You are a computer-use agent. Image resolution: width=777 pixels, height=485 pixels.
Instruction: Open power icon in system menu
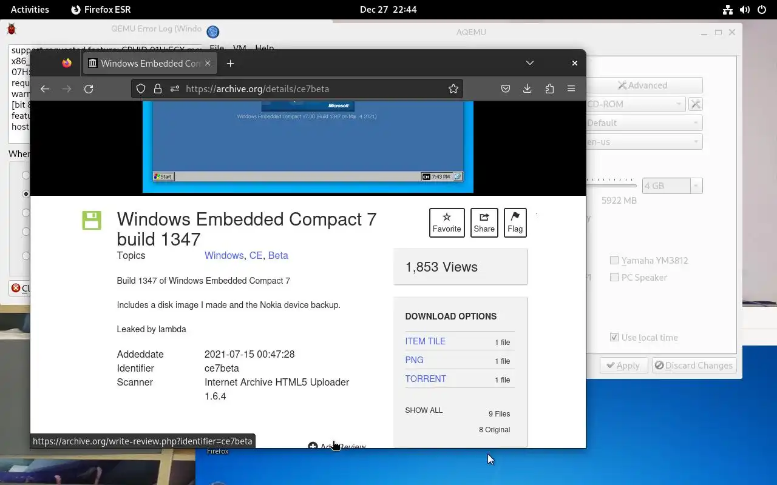761,9
